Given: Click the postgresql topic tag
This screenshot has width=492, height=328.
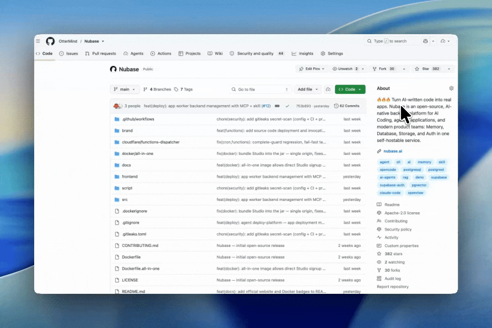Looking at the screenshot, I should (412, 170).
